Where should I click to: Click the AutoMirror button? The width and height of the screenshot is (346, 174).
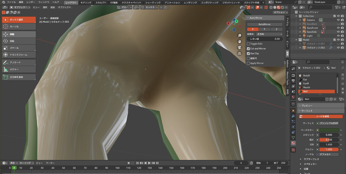(x=265, y=25)
